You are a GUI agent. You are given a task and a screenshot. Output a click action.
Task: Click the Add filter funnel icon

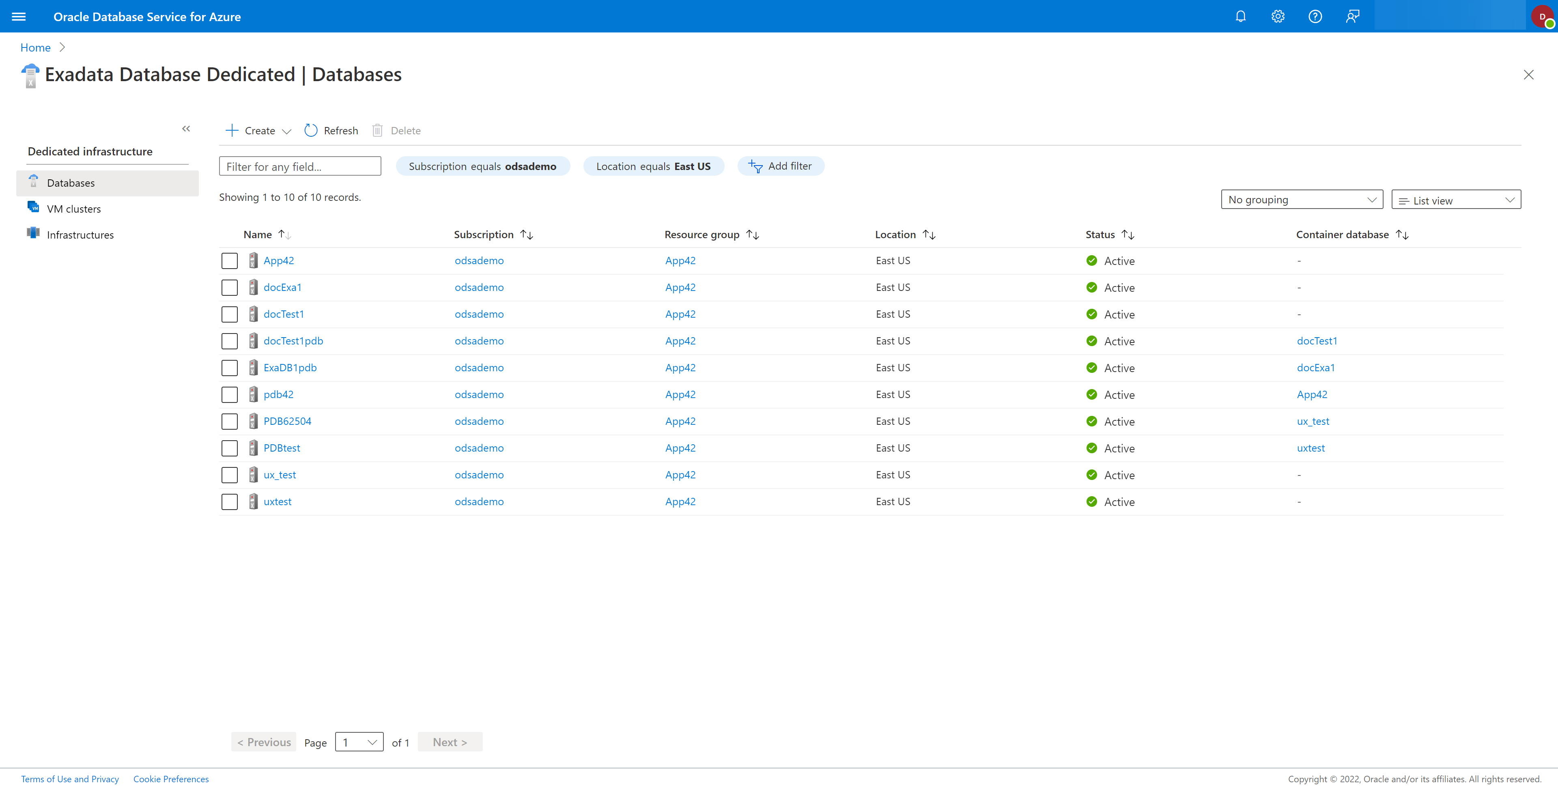click(x=755, y=166)
